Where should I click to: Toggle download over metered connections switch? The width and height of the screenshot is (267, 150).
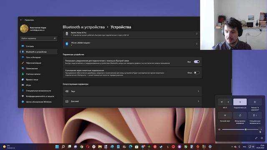[x=196, y=72]
